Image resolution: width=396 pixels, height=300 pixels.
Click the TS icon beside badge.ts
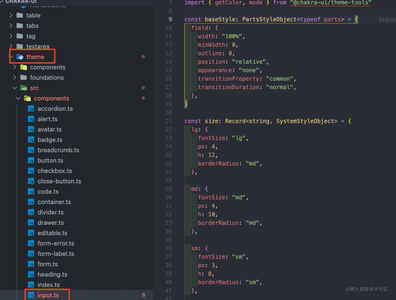pyautogui.click(x=31, y=140)
